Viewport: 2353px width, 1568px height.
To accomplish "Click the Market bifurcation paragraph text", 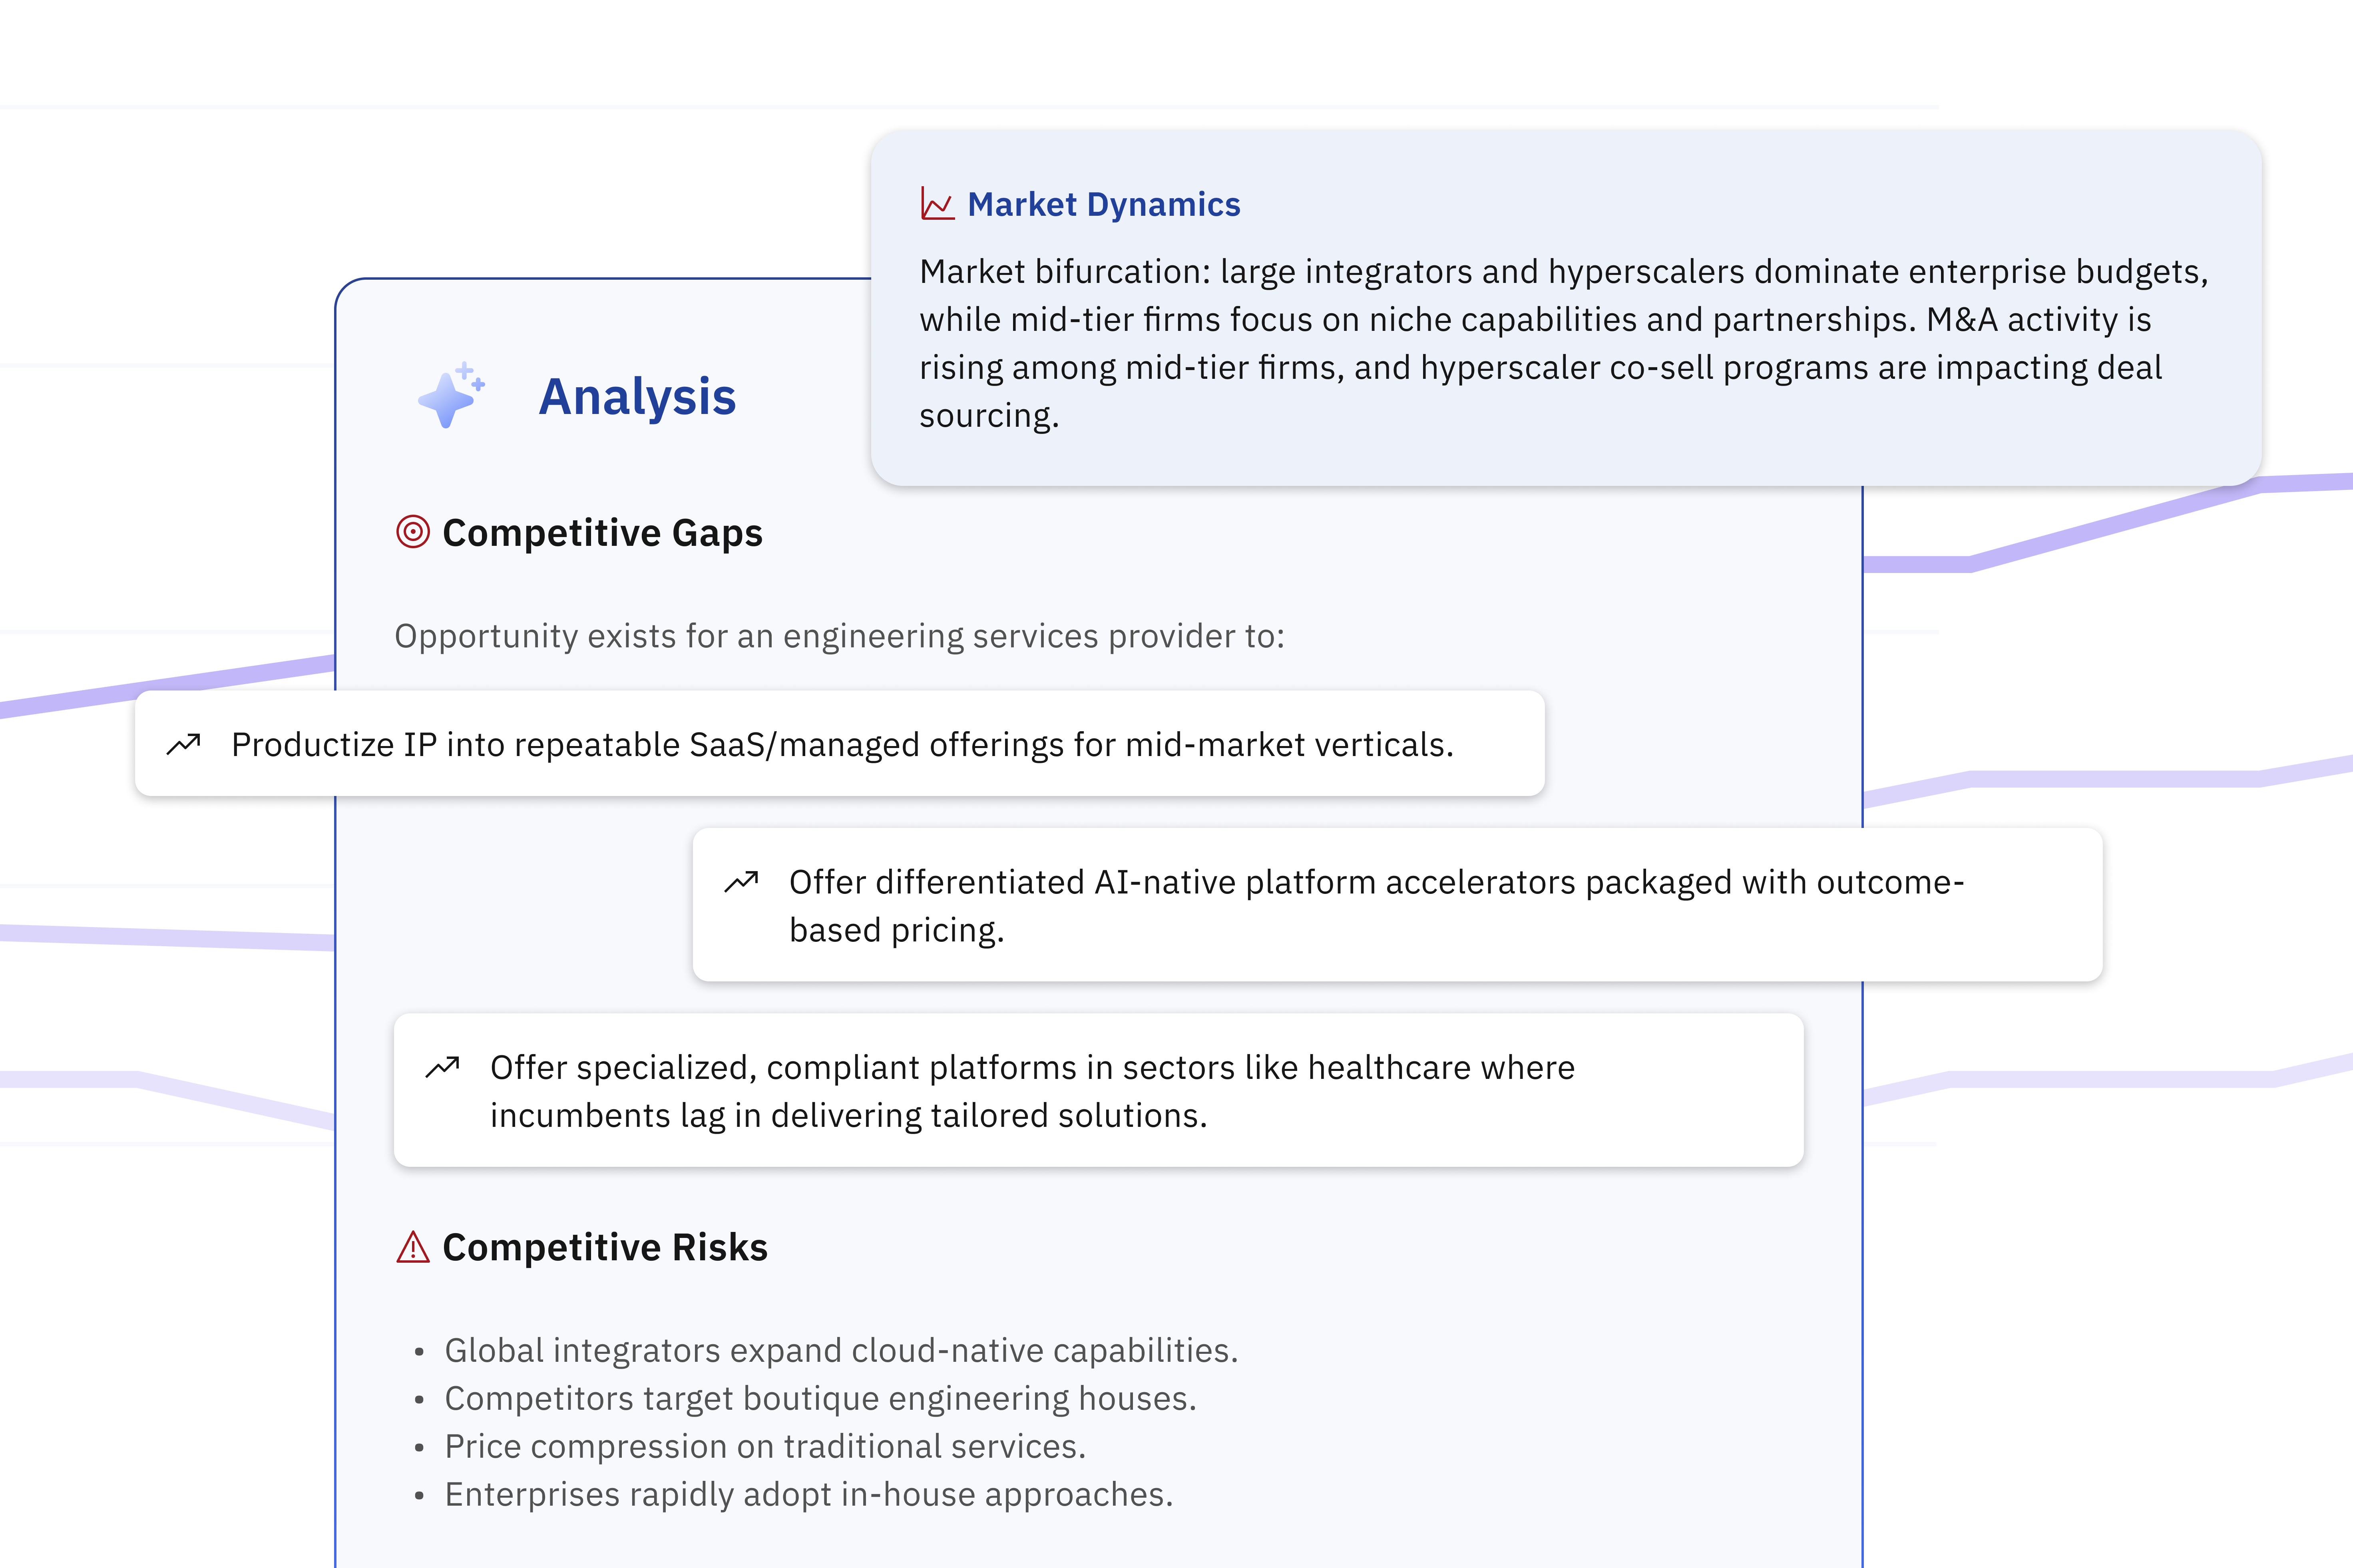I will pyautogui.click(x=1563, y=343).
